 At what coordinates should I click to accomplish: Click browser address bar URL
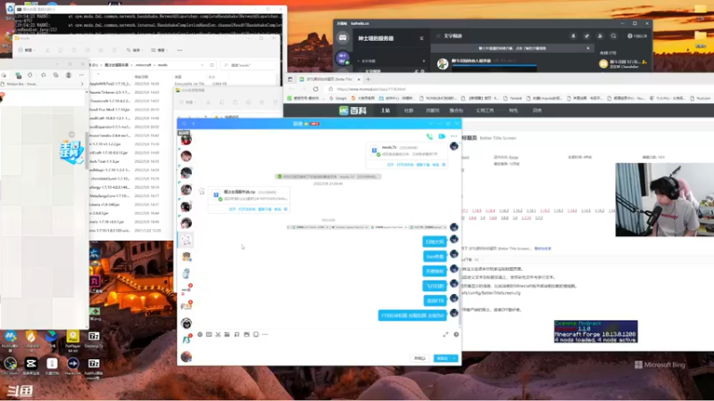click(371, 89)
